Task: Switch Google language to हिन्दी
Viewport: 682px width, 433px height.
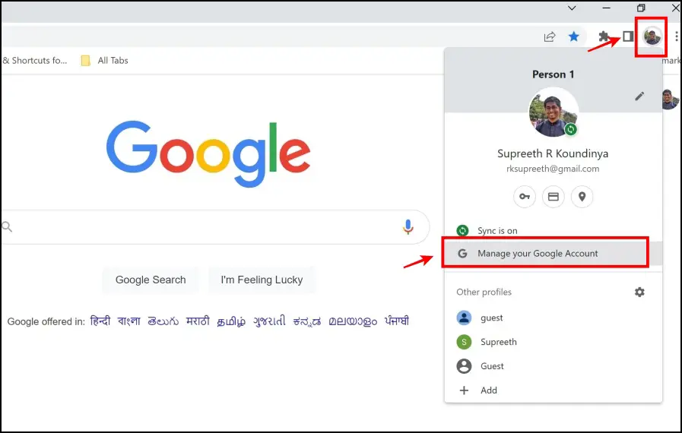Action: click(x=100, y=321)
